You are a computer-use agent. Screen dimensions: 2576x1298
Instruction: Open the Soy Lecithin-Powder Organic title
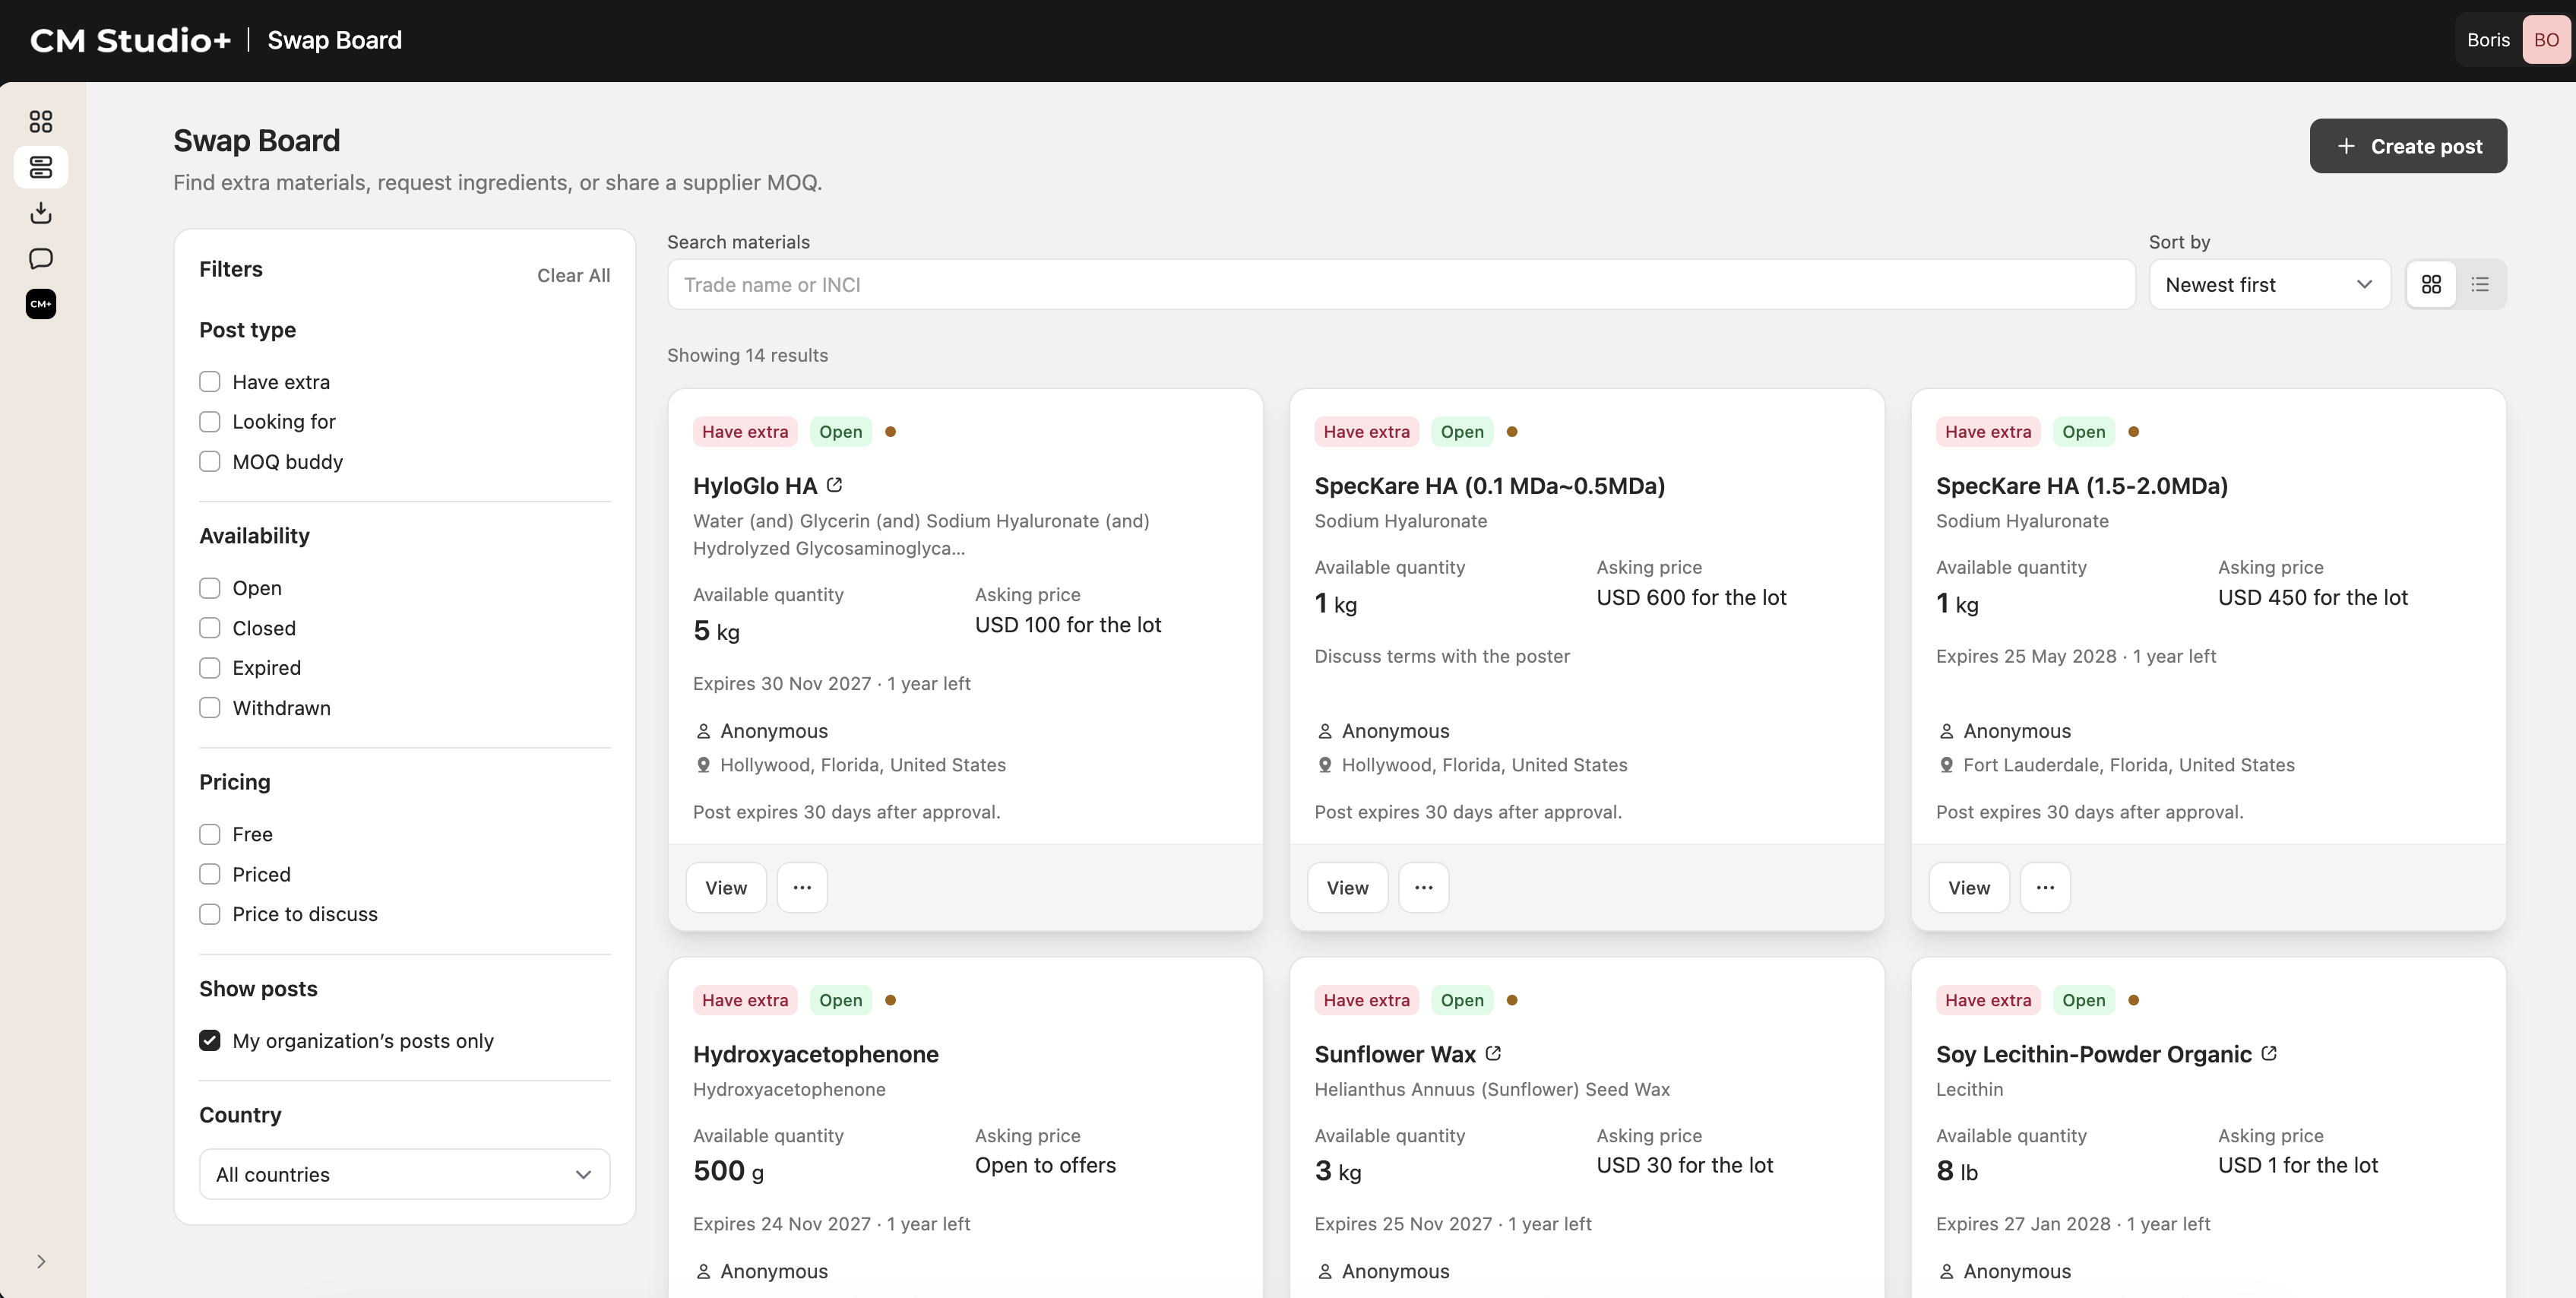click(2094, 1054)
